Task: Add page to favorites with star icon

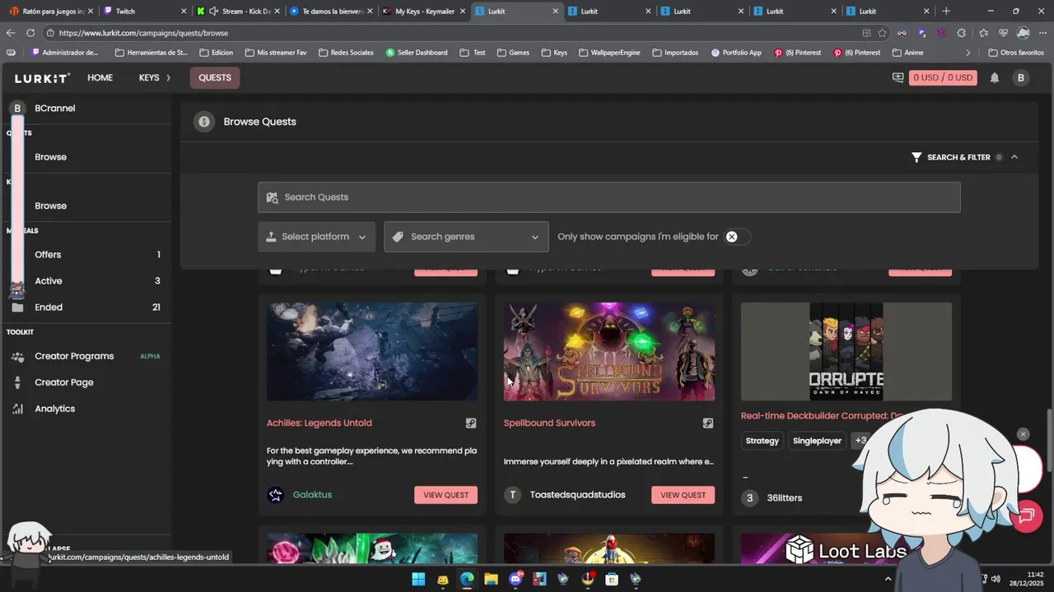Action: point(883,33)
